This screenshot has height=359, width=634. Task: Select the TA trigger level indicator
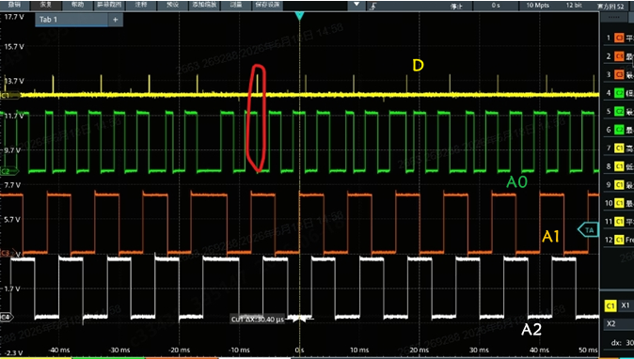click(x=589, y=230)
